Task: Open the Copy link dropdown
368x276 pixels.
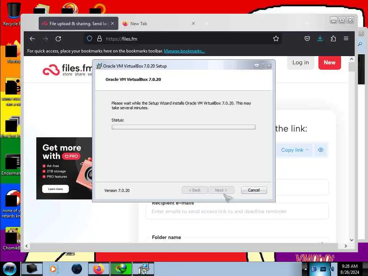Action: (295, 150)
